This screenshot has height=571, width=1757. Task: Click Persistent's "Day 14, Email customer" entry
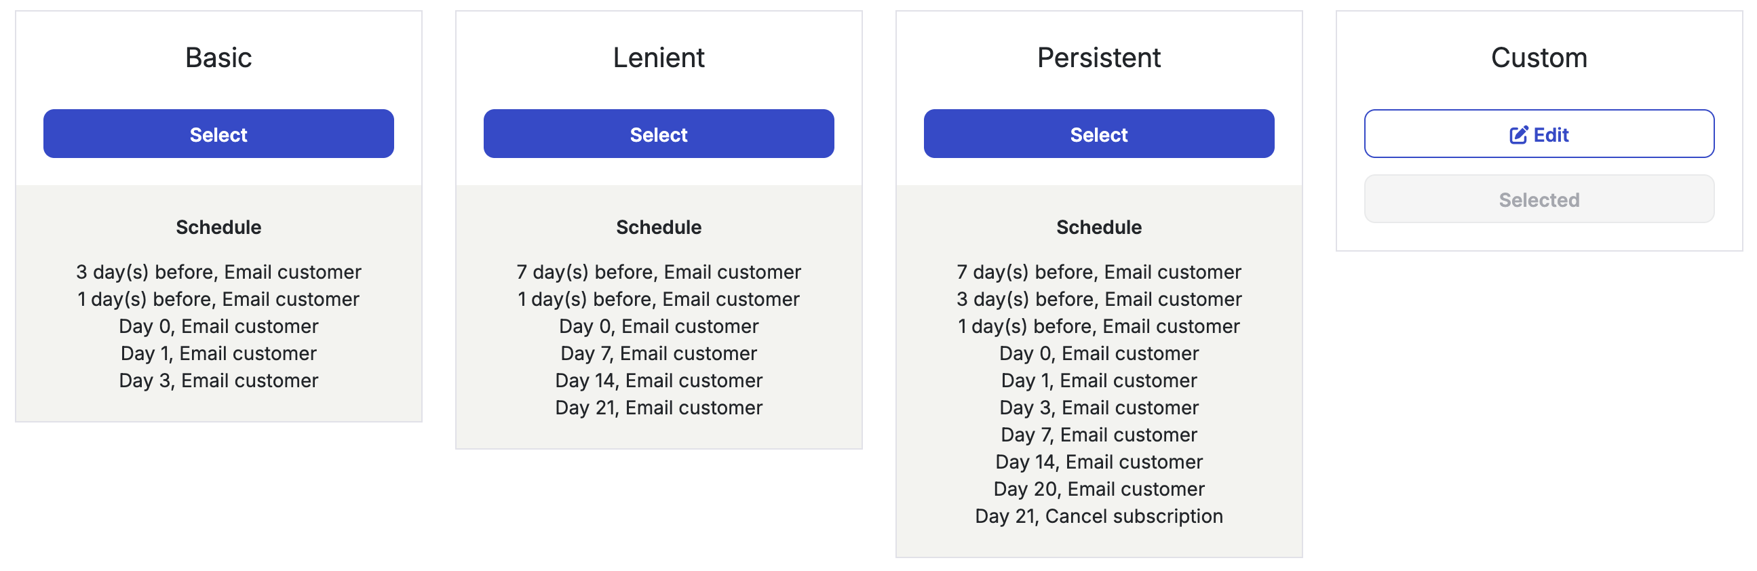(1098, 461)
